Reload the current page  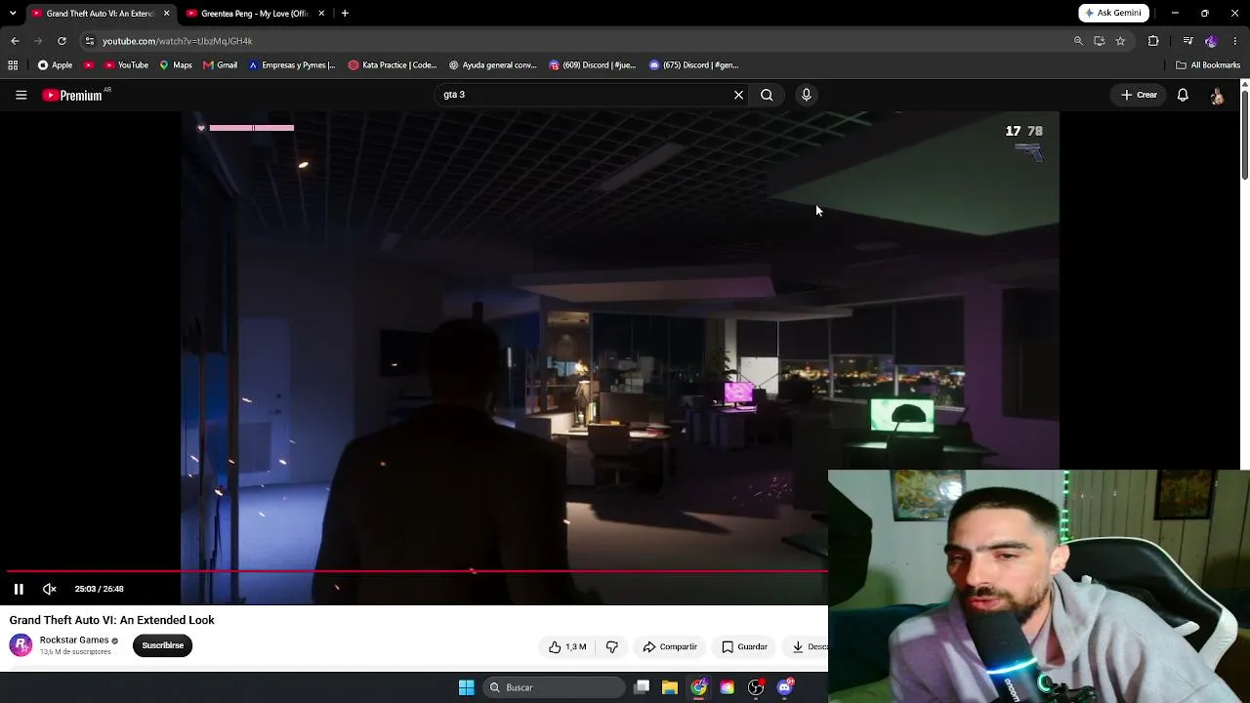62,41
